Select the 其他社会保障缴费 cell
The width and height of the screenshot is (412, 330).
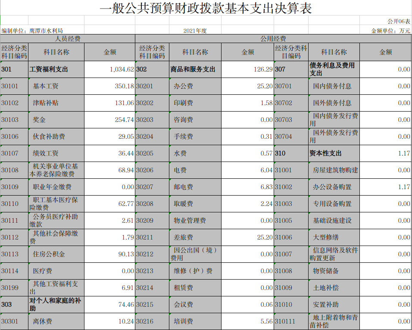[x=56, y=237]
